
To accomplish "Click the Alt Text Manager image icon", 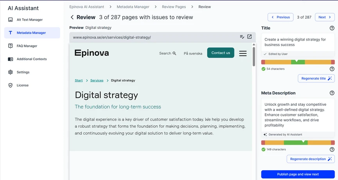I will click(x=10, y=20).
